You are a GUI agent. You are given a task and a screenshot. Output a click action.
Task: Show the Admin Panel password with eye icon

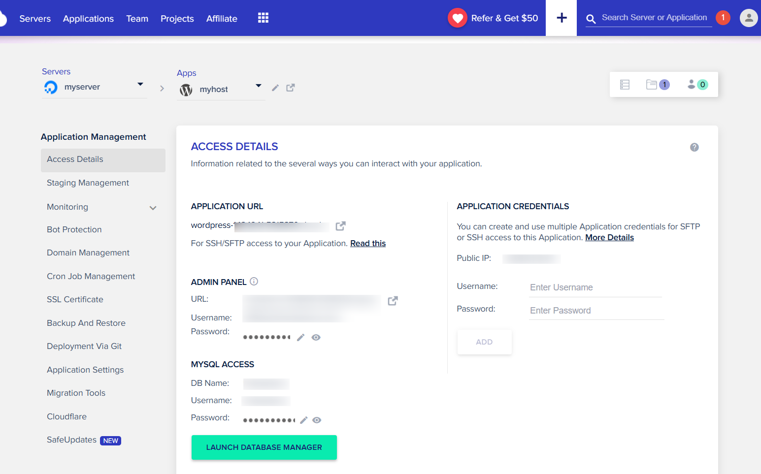[x=316, y=337]
